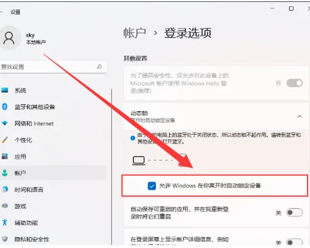Uncheck 允许 Windows 在你离开时自动锁定设备

coord(152,186)
